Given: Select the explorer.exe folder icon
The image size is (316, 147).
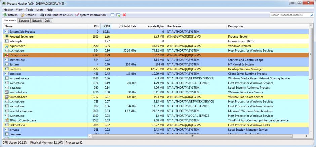Looking at the screenshot, I should pos(7,46).
